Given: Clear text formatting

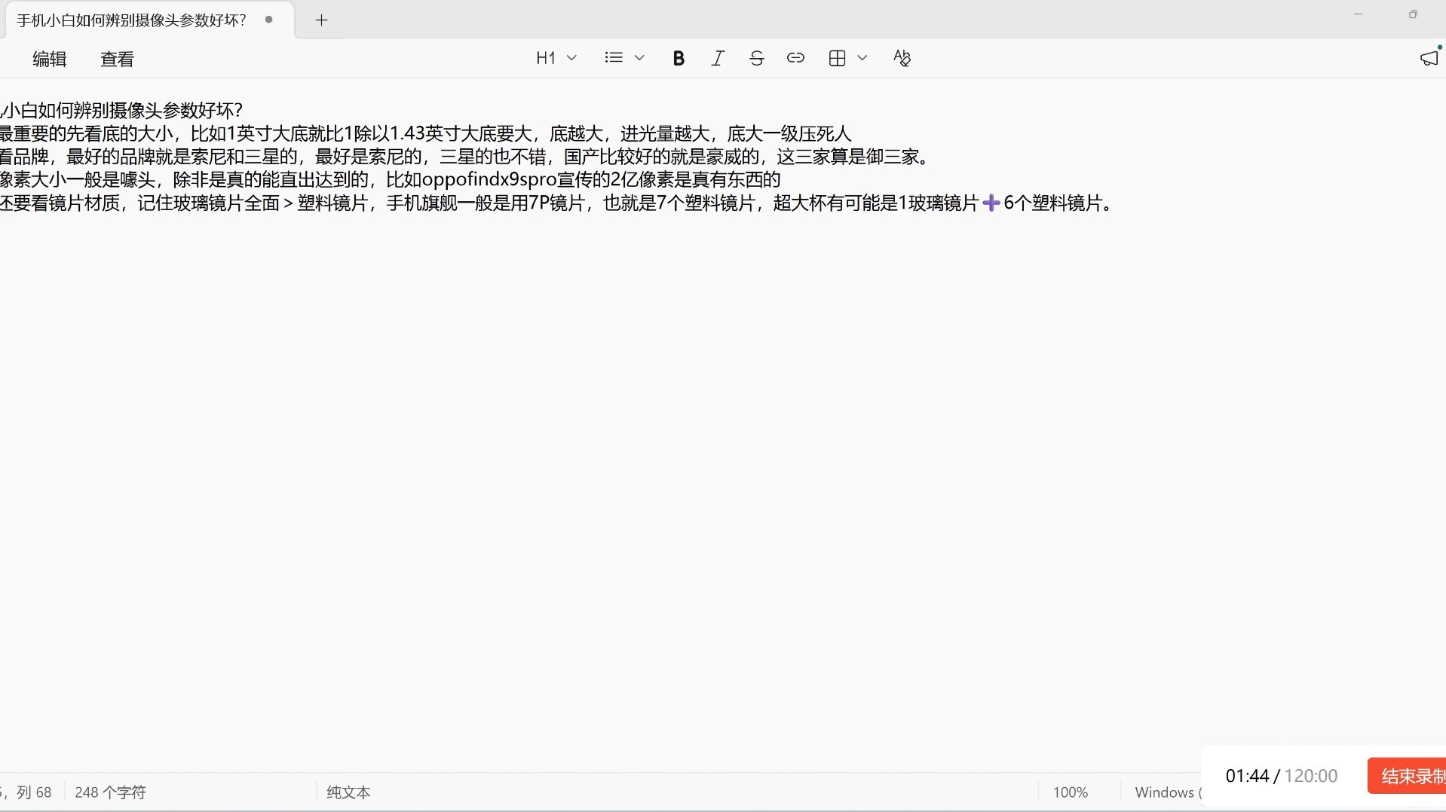Looking at the screenshot, I should tap(902, 58).
